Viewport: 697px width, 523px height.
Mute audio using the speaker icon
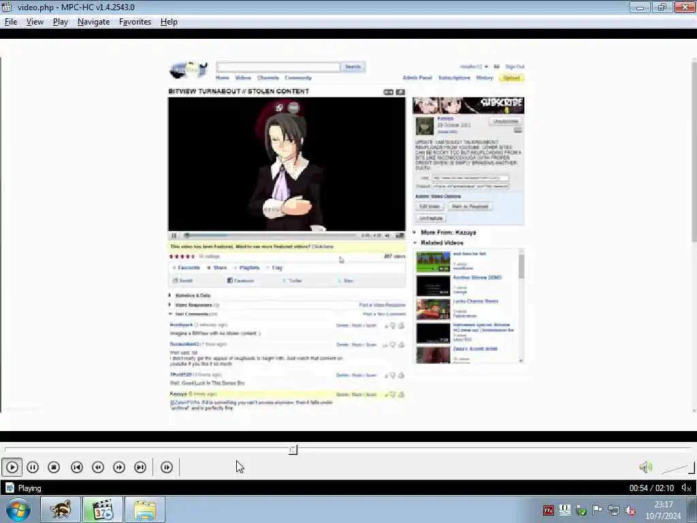(645, 467)
